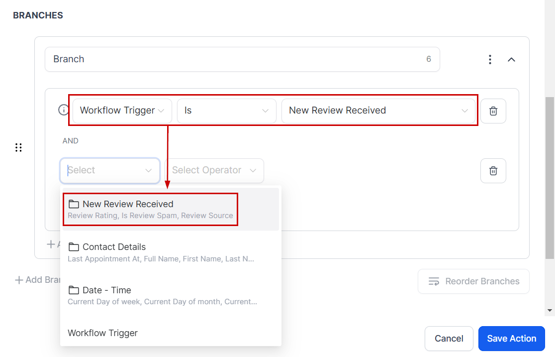Delete the Workflow Trigger condition row
This screenshot has height=357, width=555.
493,111
